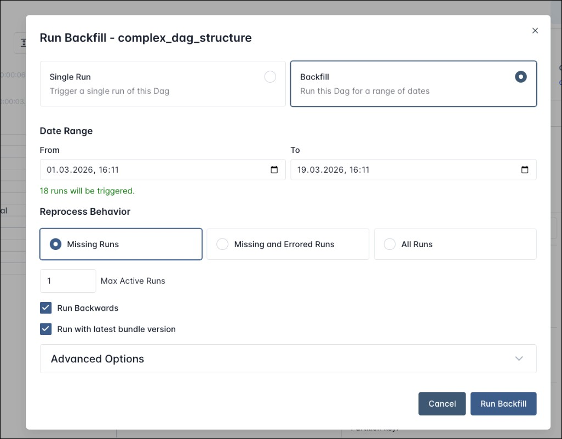562x439 pixels.
Task: Click the dialog close X icon
Action: (x=535, y=31)
